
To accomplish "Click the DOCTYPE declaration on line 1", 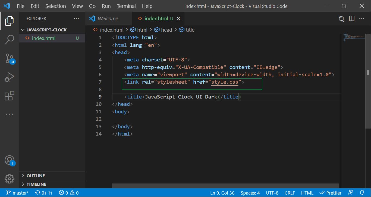I will [x=134, y=38].
